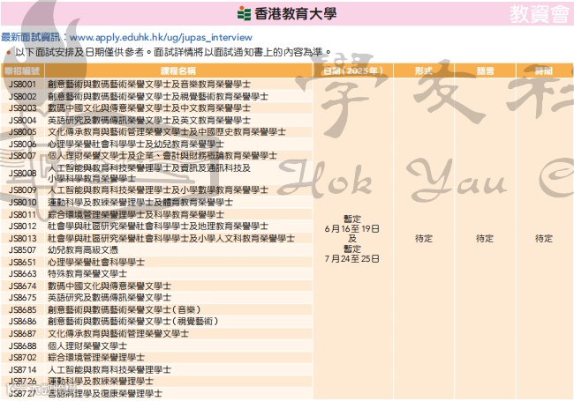This screenshot has height=401, width=574.
Task: Click programme code JS8685
Action: [22, 309]
